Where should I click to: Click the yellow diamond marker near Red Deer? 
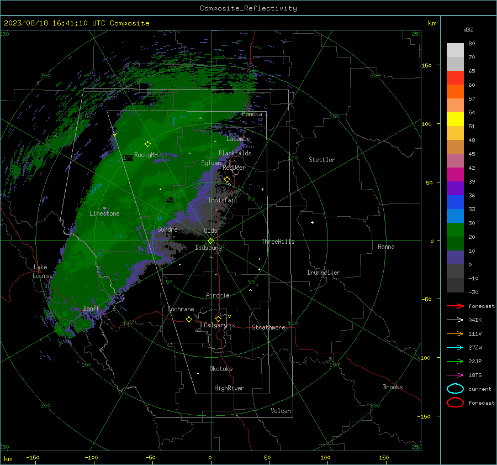(228, 180)
